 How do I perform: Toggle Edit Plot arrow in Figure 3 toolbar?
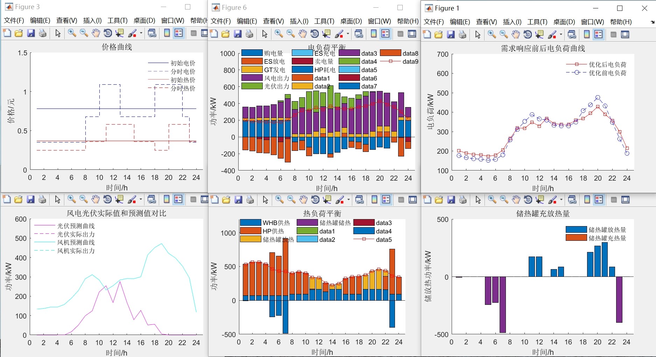58,33
